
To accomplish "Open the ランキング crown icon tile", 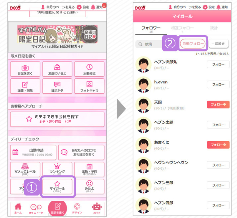I will [57, 169].
